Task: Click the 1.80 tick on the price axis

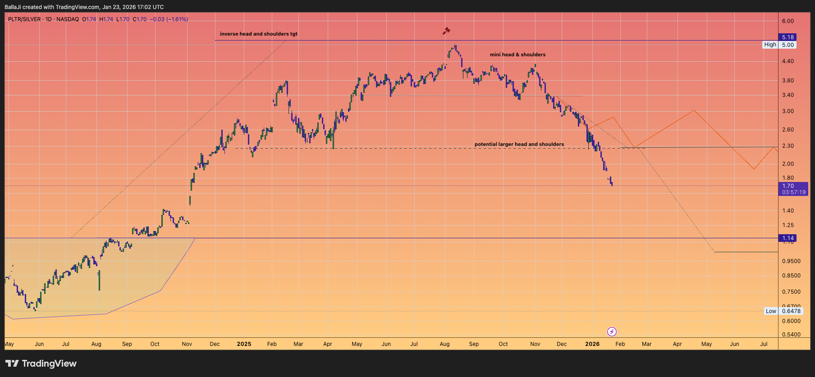Action: [x=788, y=178]
